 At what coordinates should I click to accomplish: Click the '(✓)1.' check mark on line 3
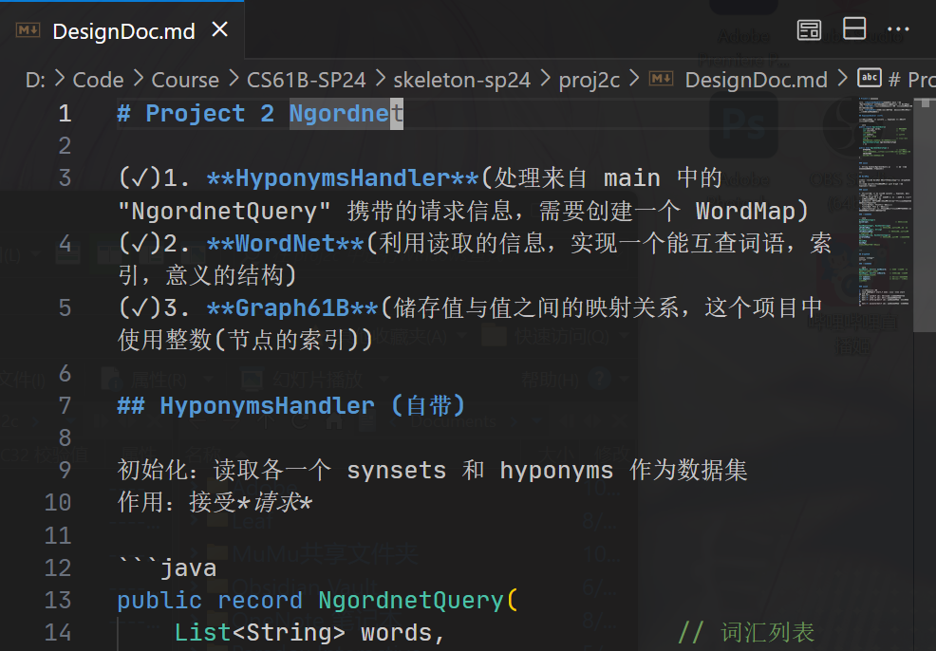[x=154, y=178]
